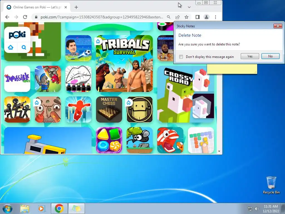Open The Impossible Quiz game

pyautogui.click(x=17, y=79)
